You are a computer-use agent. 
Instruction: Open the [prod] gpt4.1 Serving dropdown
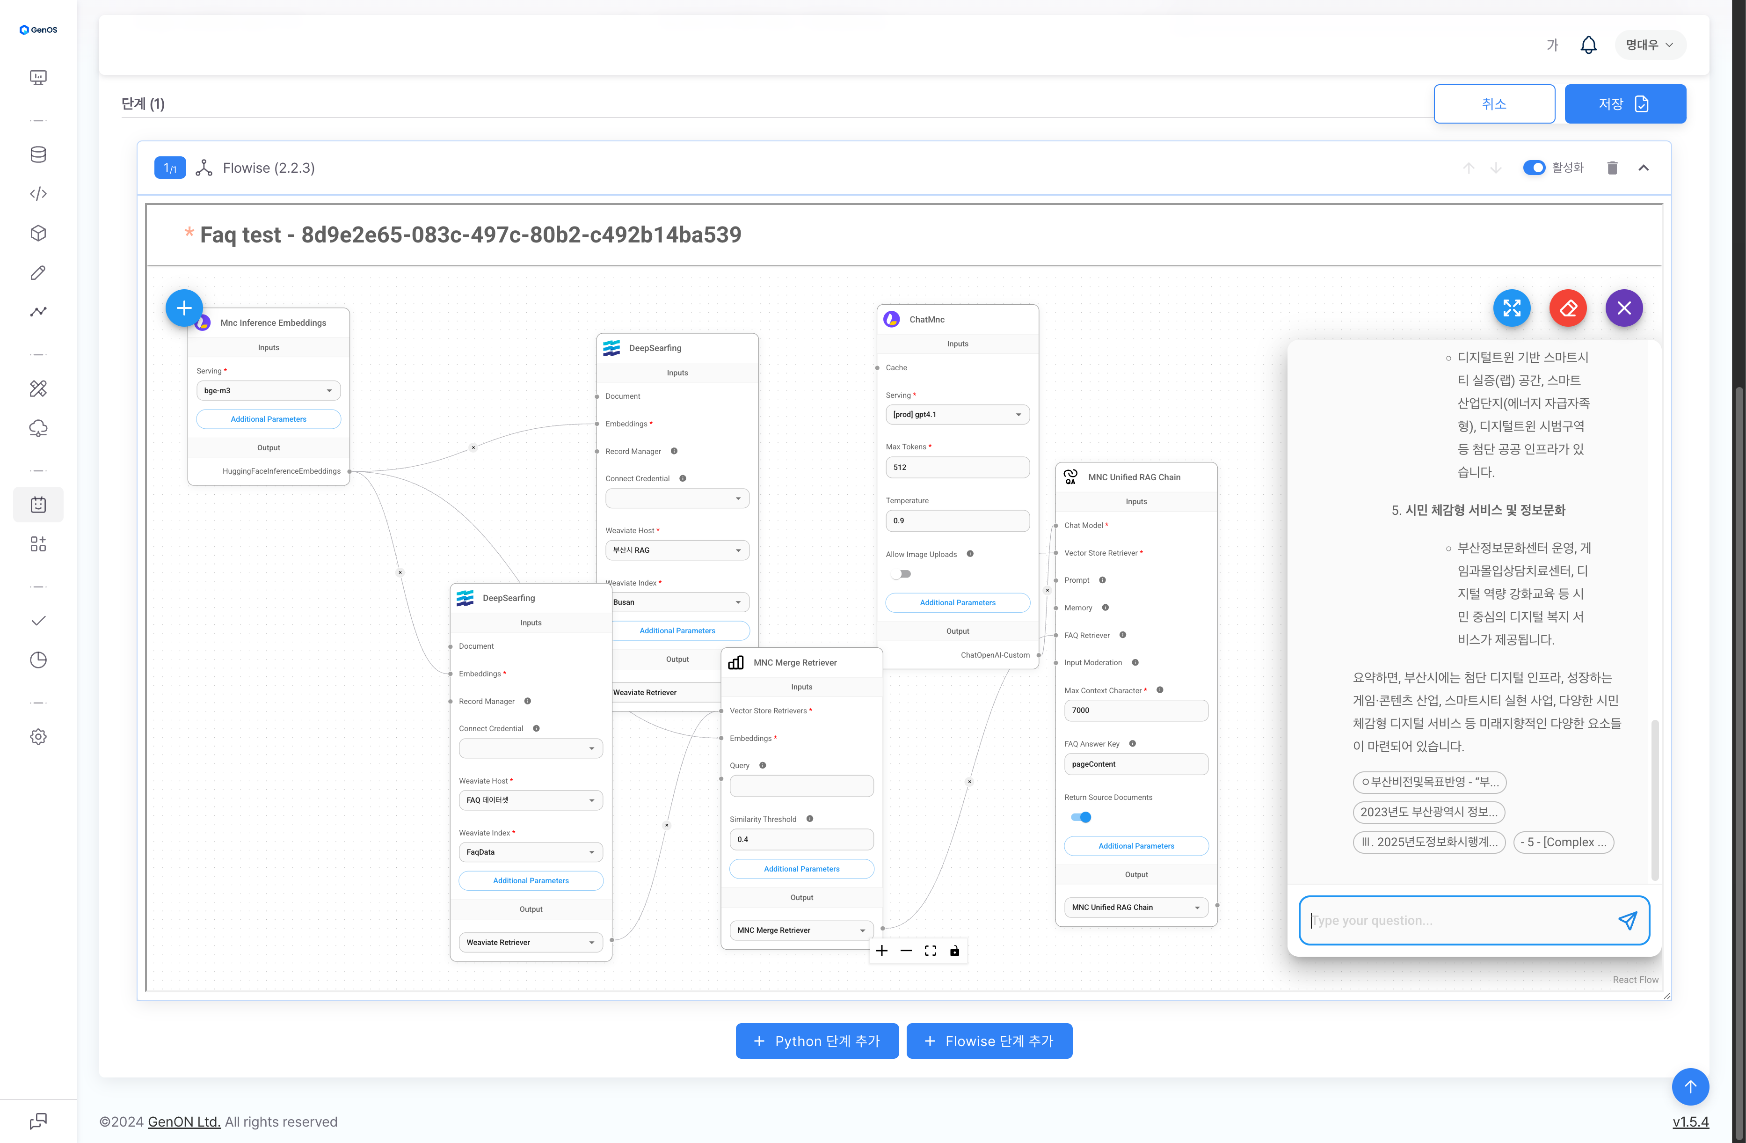click(x=957, y=415)
